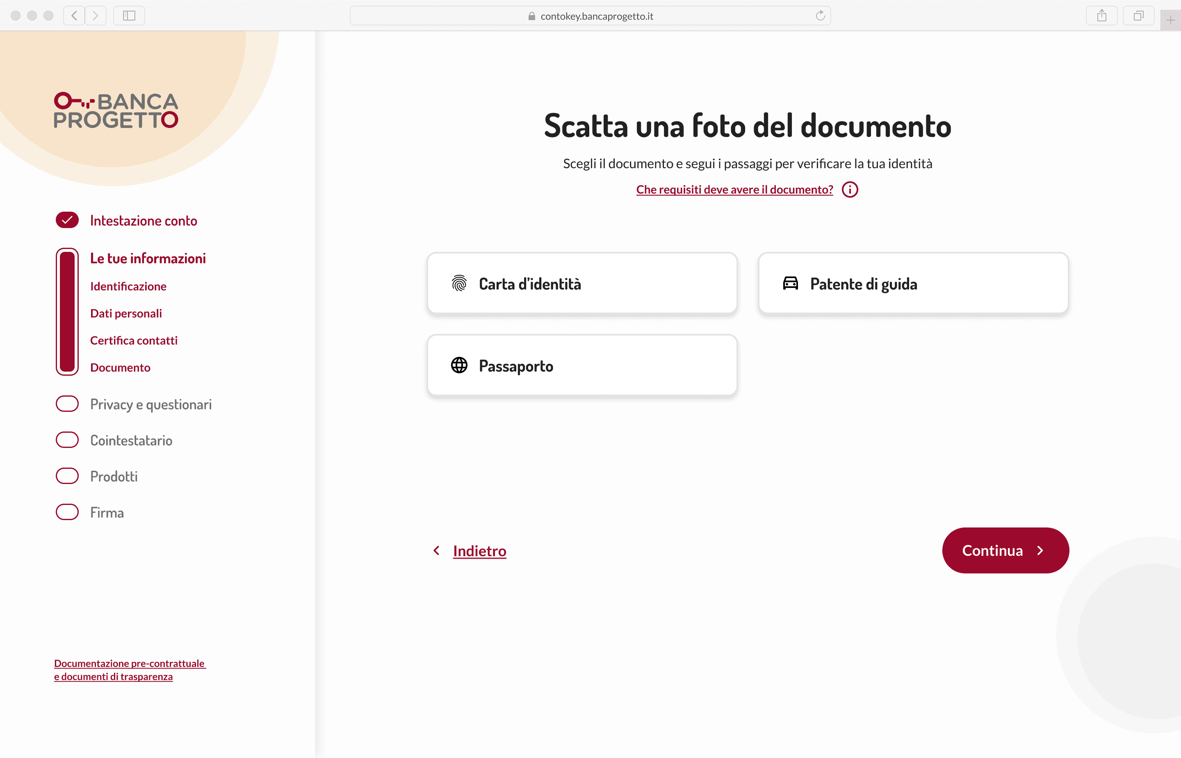The width and height of the screenshot is (1181, 758).
Task: Open the Dati personali step
Action: click(x=126, y=313)
